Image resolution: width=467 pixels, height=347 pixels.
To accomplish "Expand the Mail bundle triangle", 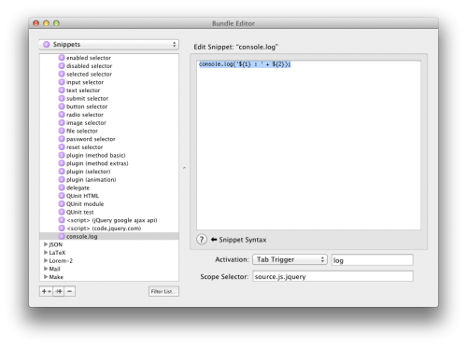I will (46, 269).
